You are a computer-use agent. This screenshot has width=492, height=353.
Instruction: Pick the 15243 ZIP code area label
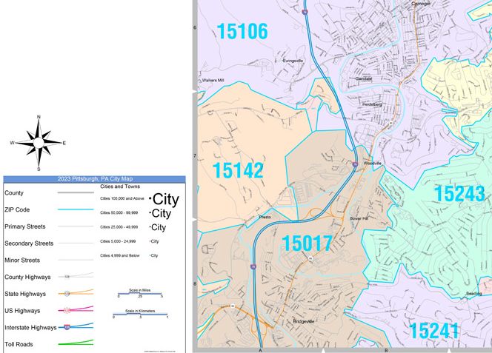pos(459,194)
